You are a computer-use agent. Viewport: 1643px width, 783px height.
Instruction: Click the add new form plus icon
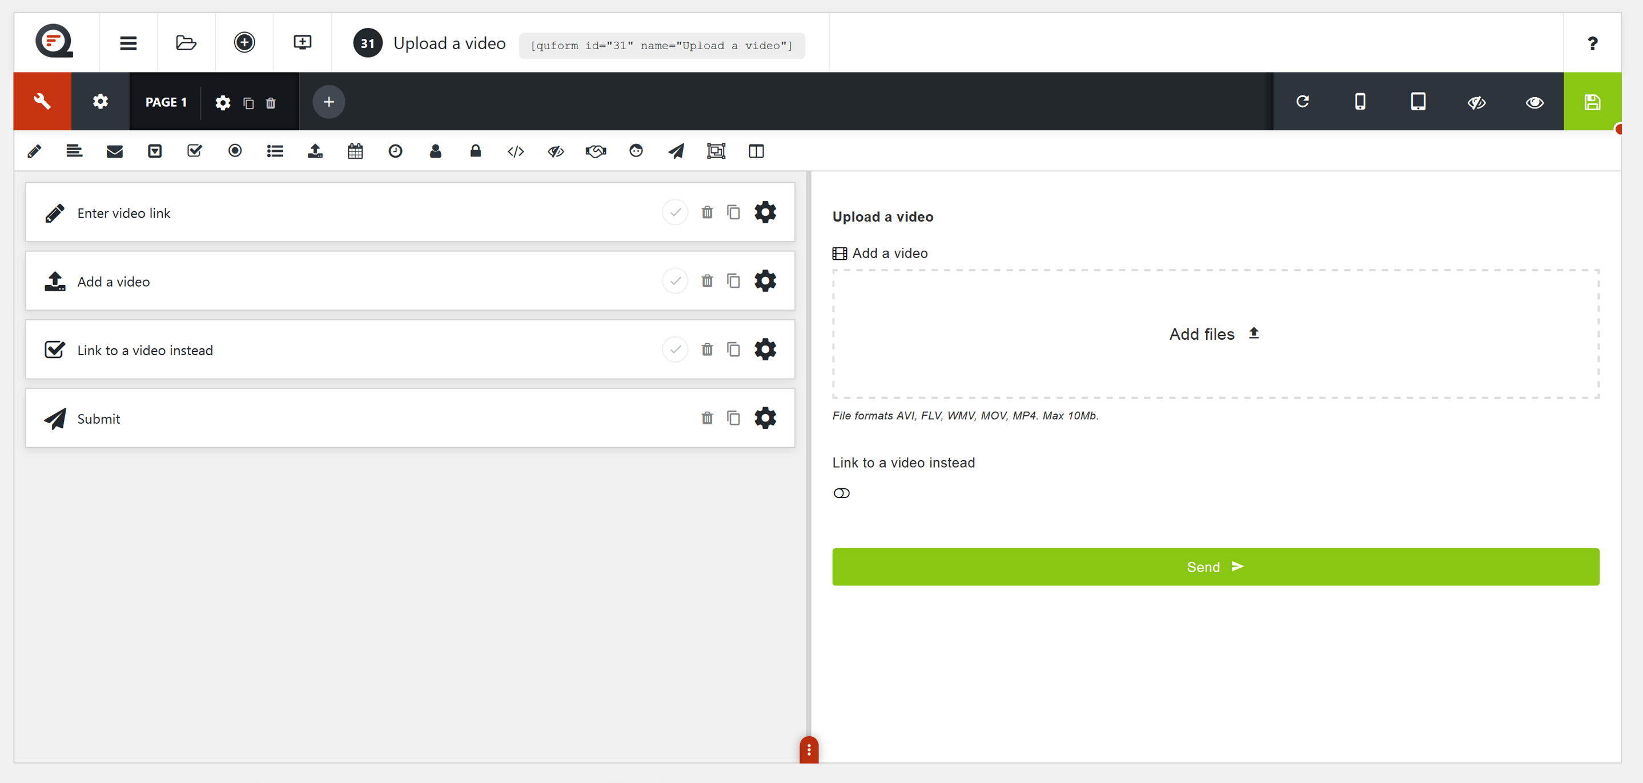(244, 43)
